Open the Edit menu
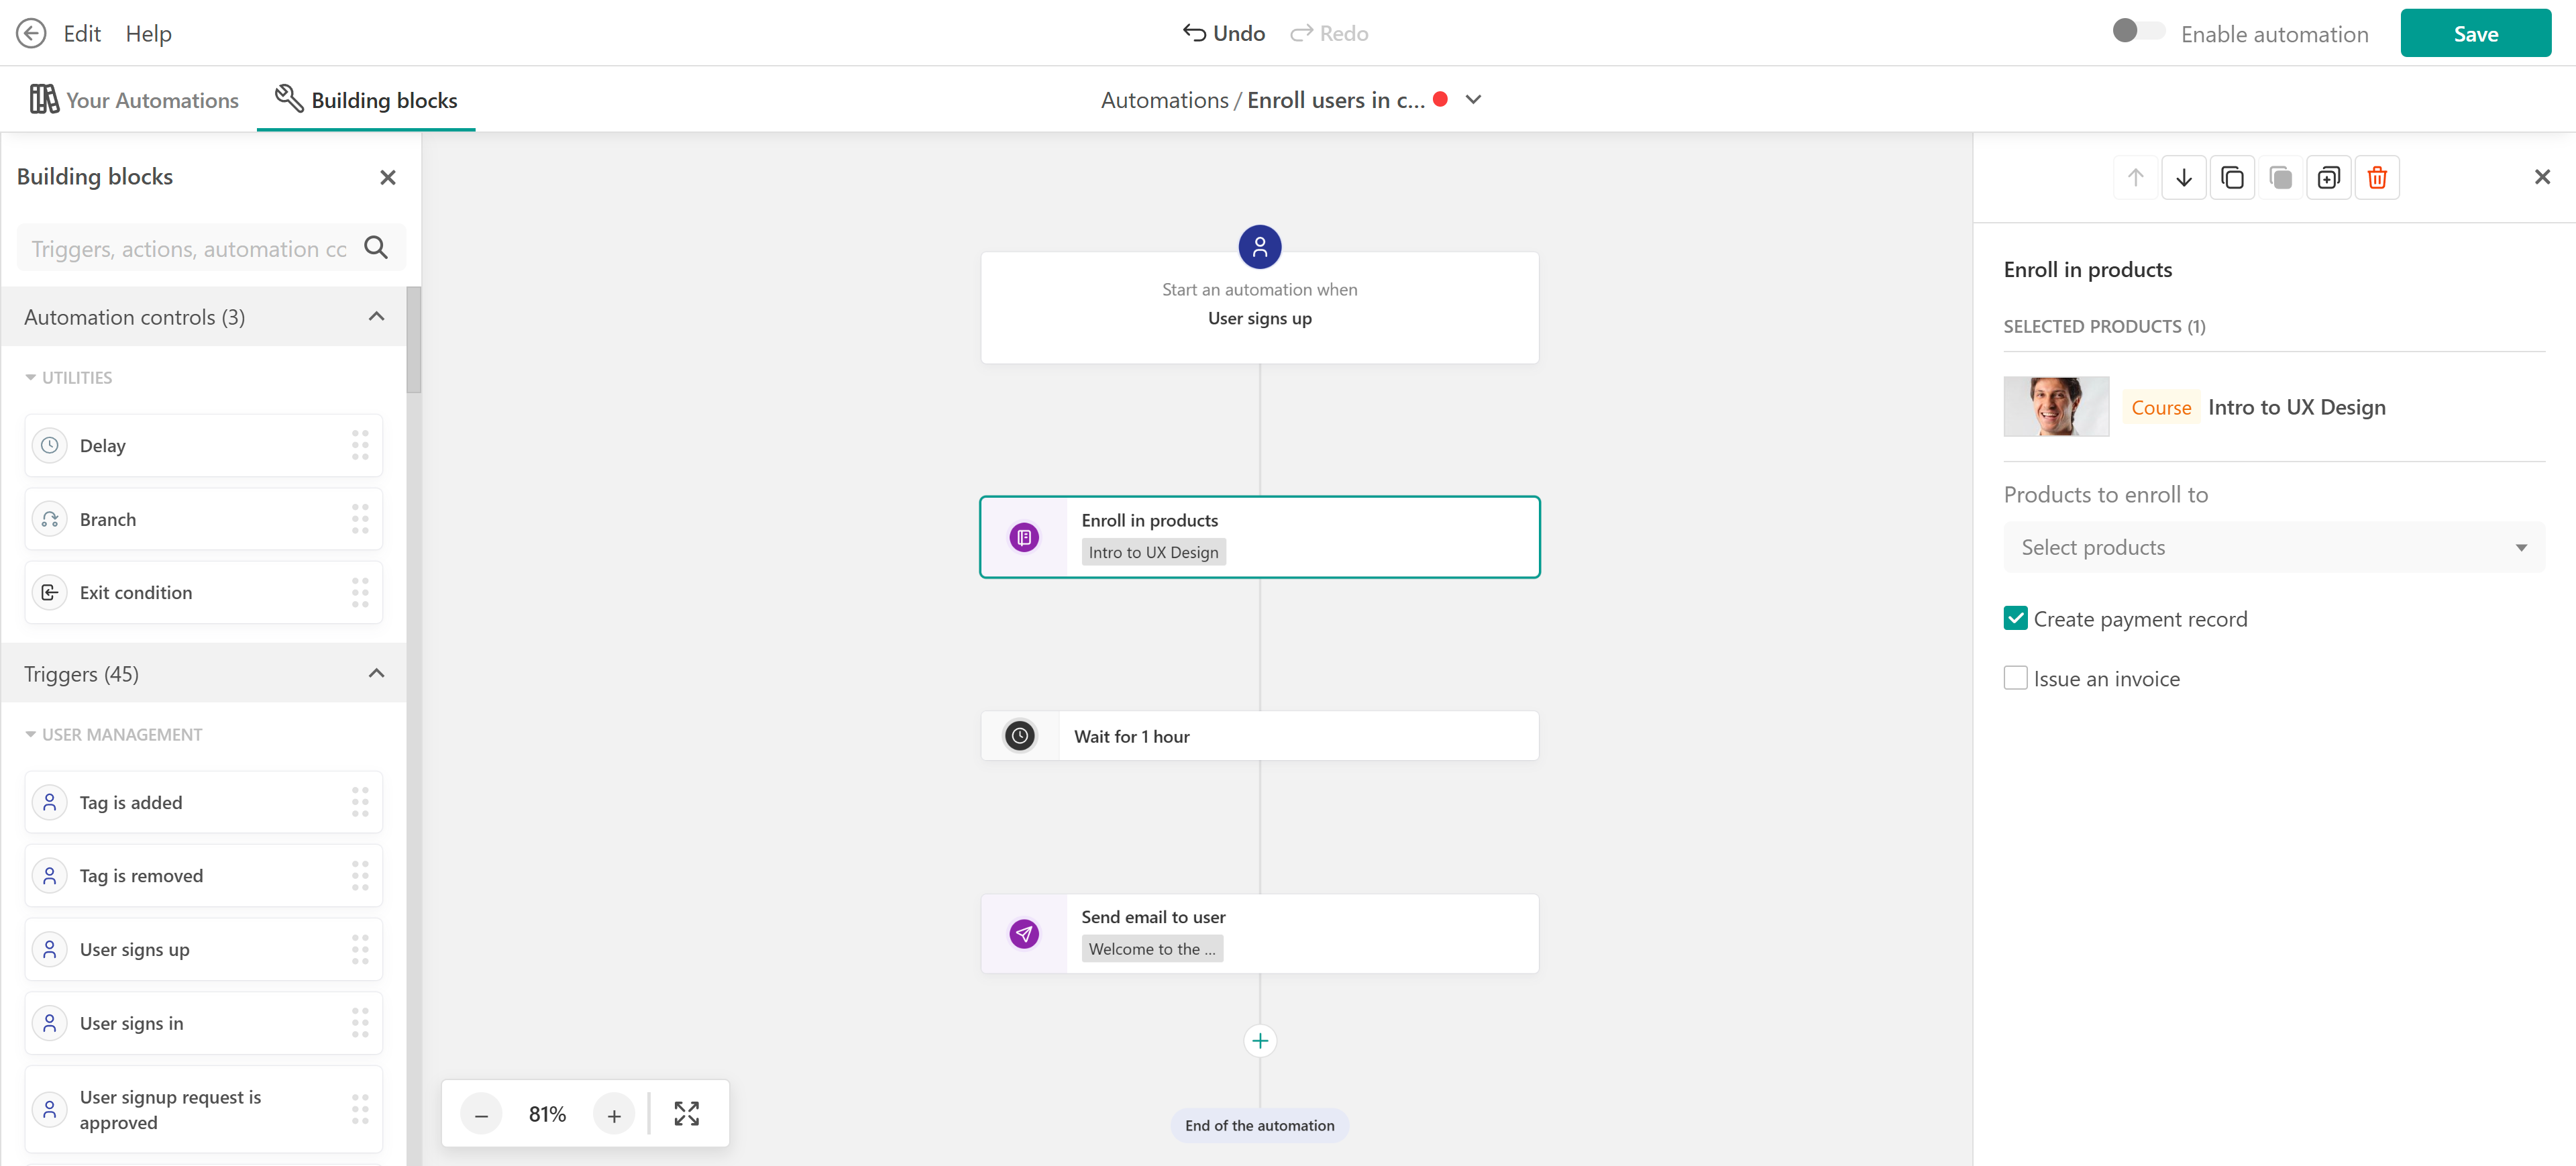The height and width of the screenshot is (1166, 2576). coord(81,33)
